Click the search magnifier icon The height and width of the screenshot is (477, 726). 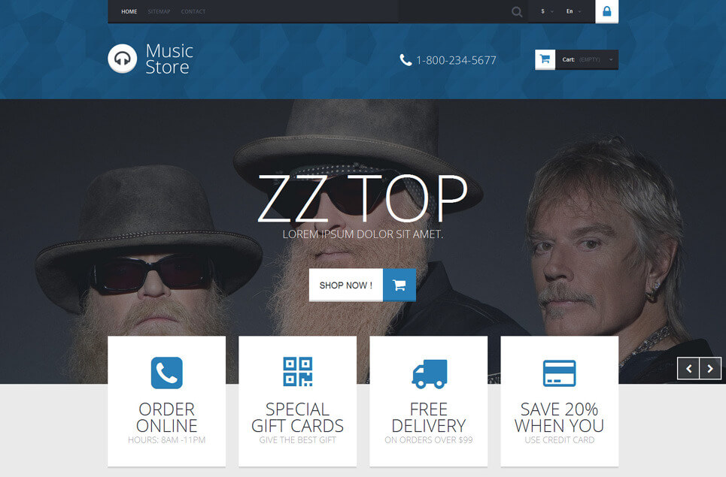pos(517,11)
